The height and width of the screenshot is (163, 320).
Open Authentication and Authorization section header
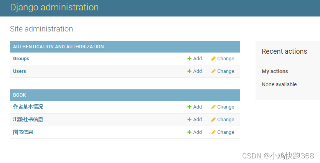(58, 47)
